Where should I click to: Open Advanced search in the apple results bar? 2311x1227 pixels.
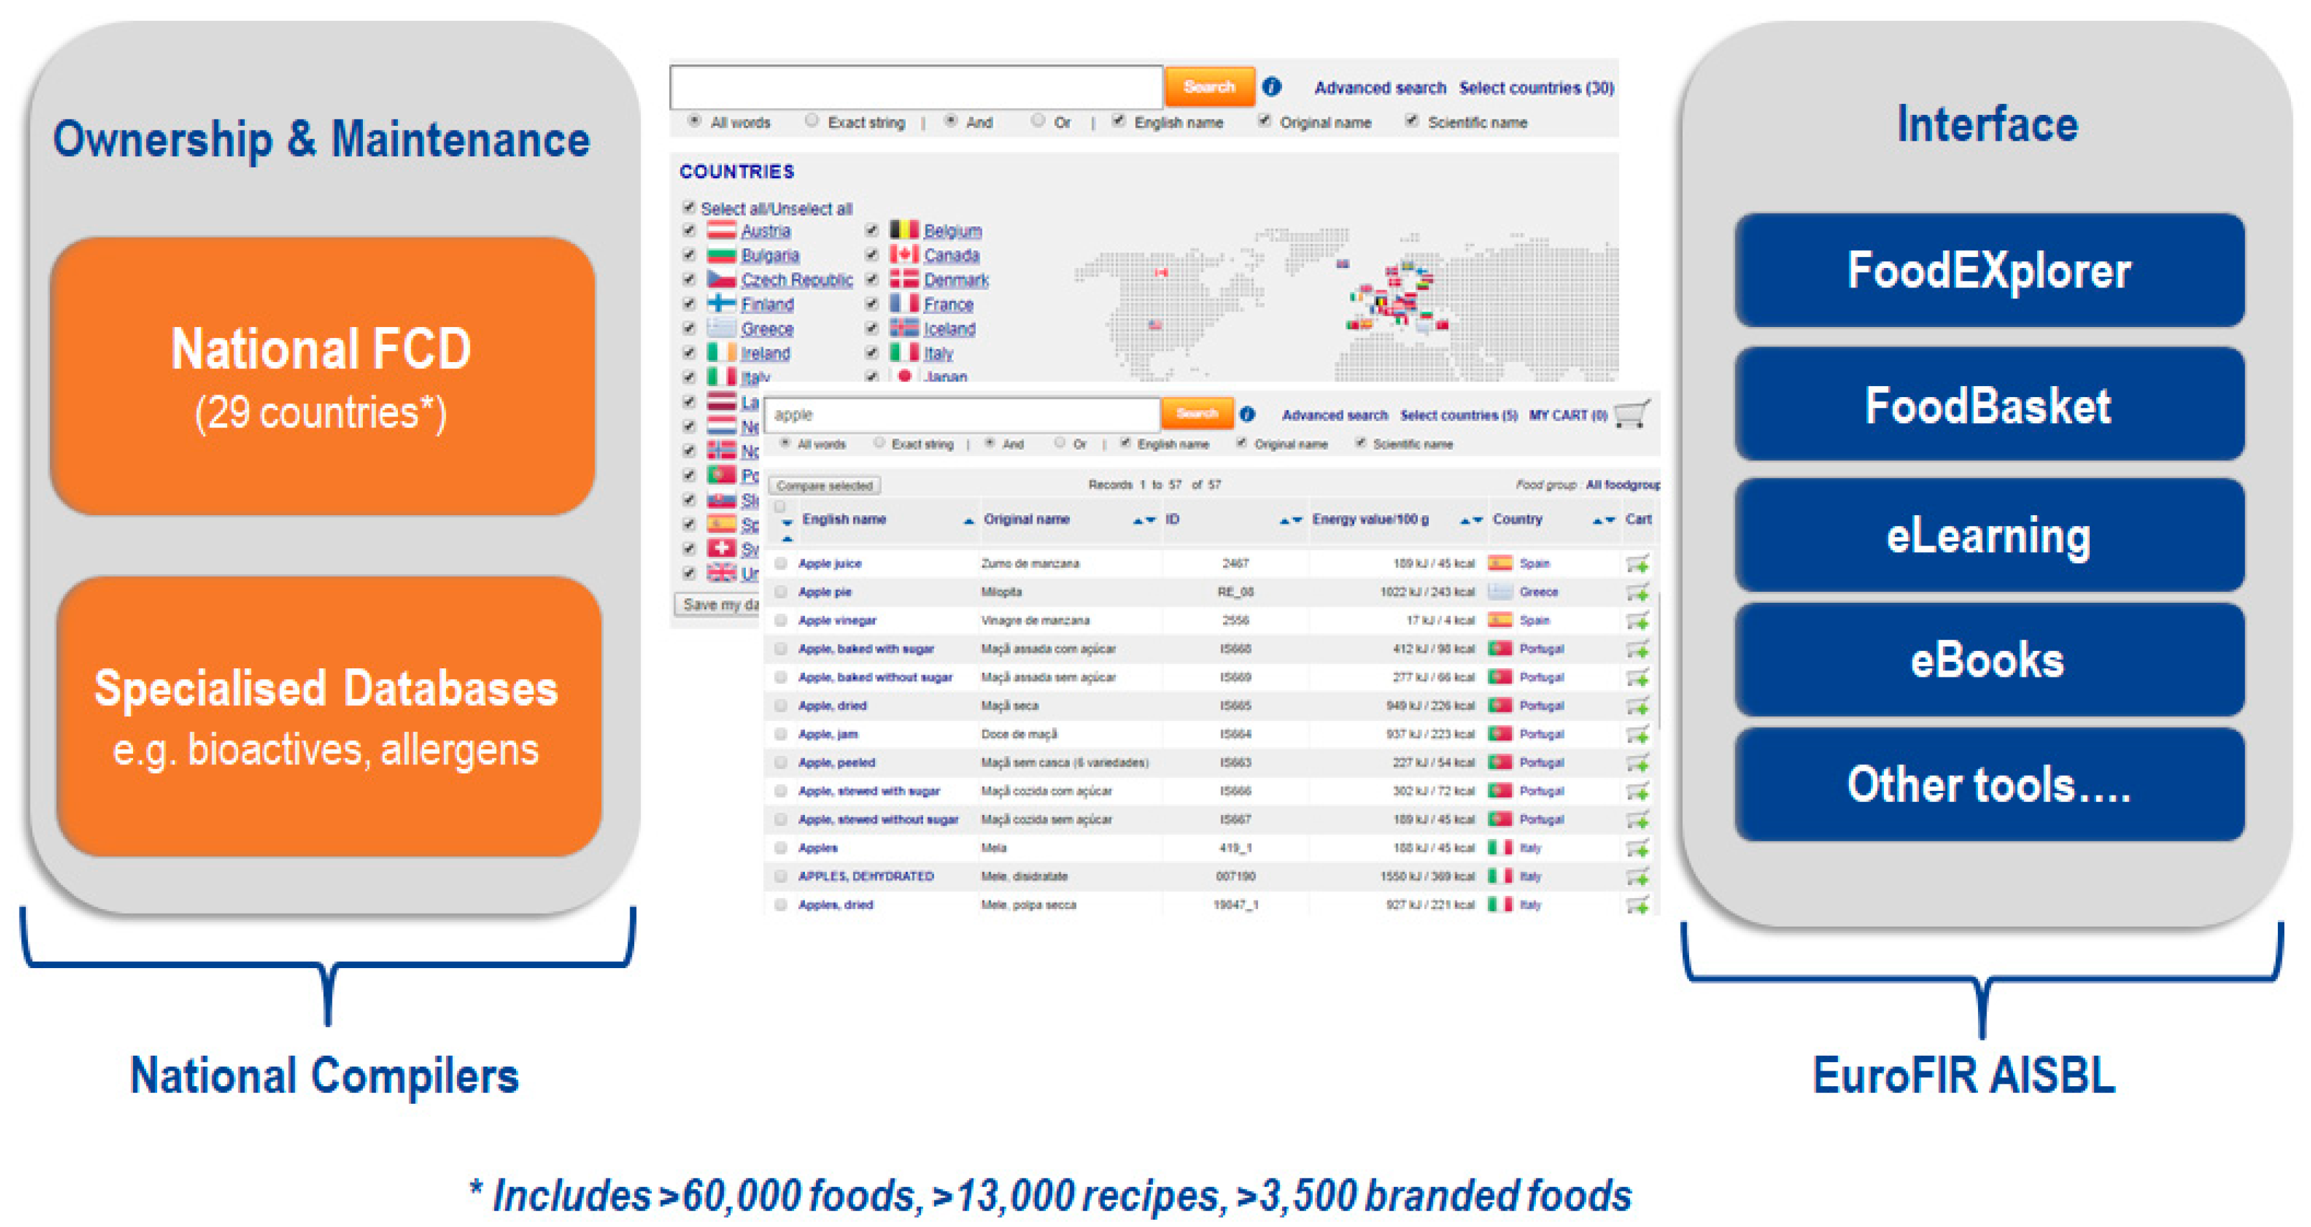coord(1334,415)
